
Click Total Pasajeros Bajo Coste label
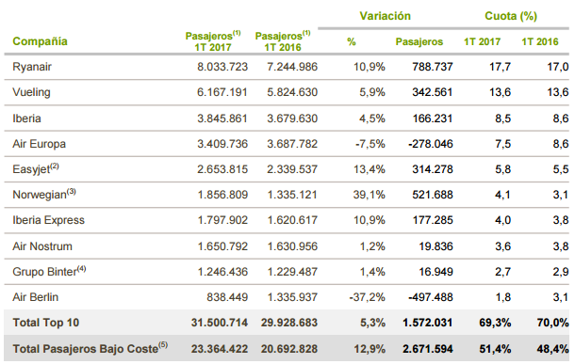pyautogui.click(x=90, y=348)
